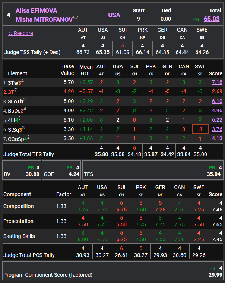Click the 6.22 score for 4Li4
The image size is (225, 283).
tap(216, 120)
